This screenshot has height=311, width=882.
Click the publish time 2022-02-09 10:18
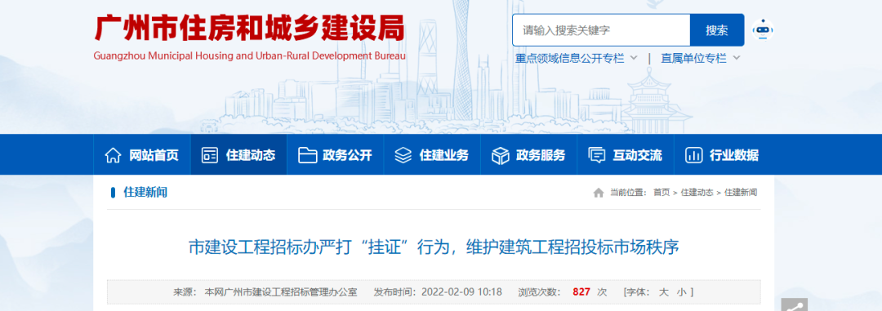coord(462,292)
